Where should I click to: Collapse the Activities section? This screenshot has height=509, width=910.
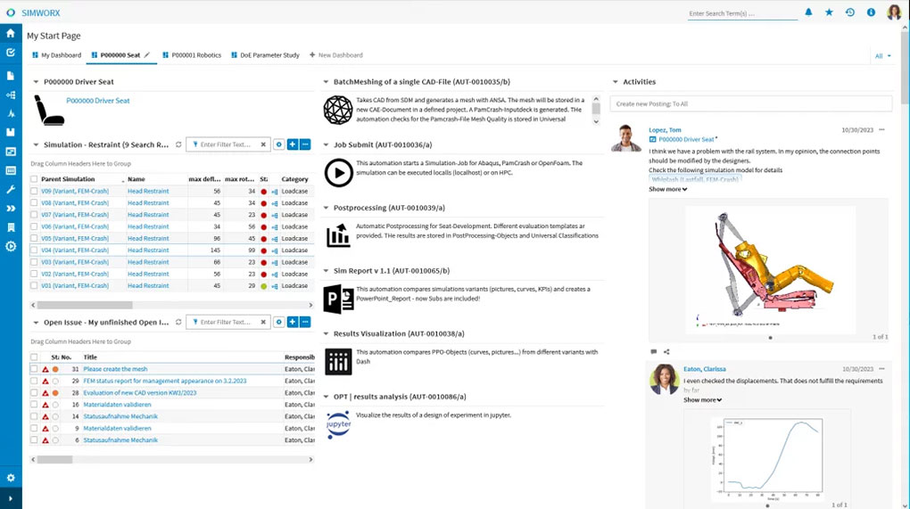616,82
